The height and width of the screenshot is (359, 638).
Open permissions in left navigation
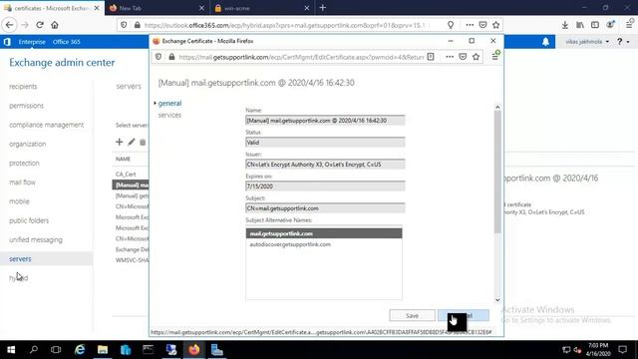26,106
